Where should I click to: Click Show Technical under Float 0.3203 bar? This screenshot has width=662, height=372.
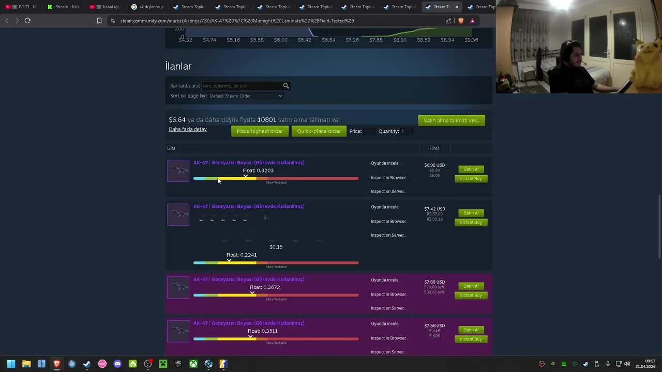(x=276, y=182)
